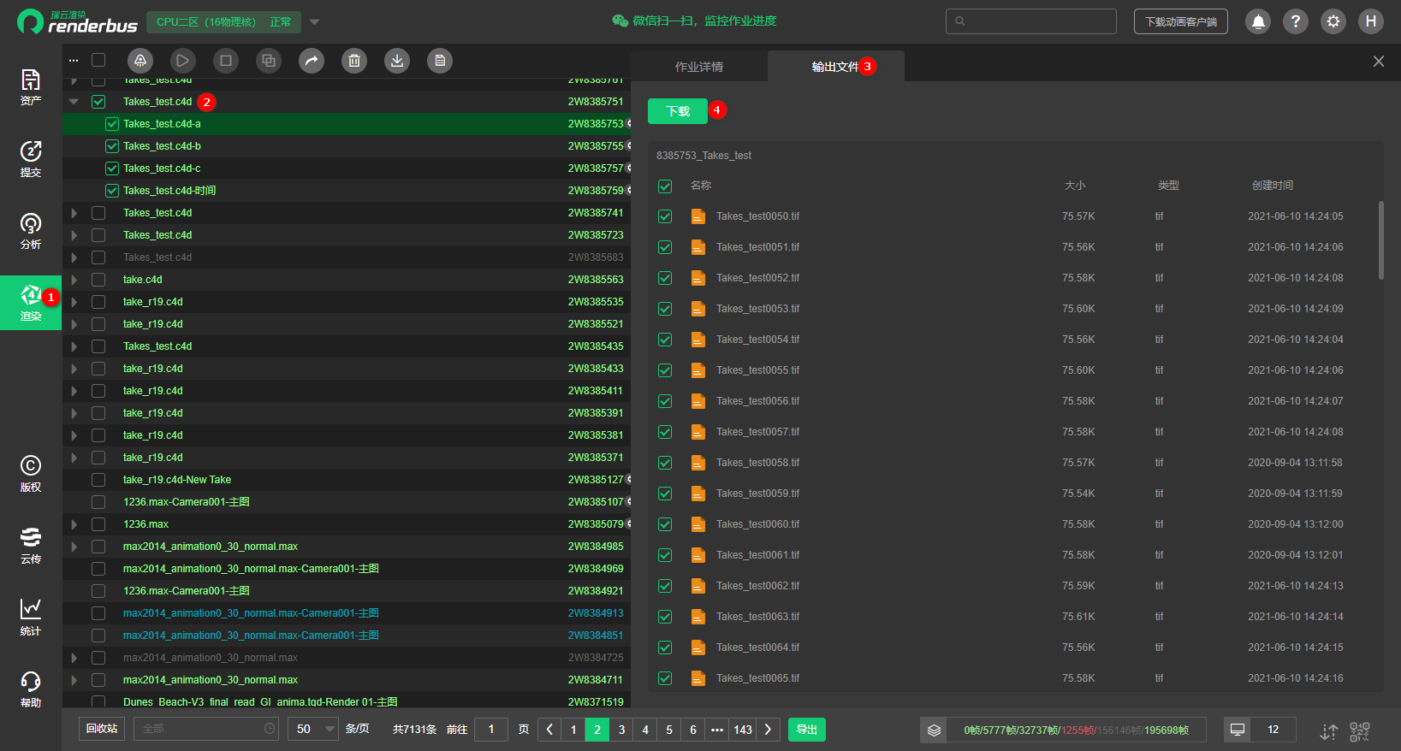Go to page 5
This screenshot has width=1401, height=751.
[x=669, y=730]
